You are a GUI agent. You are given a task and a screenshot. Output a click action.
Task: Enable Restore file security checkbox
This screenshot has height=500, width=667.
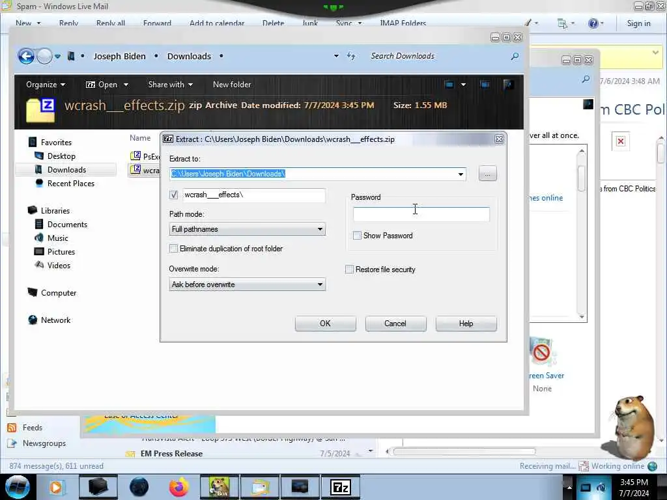349,270
